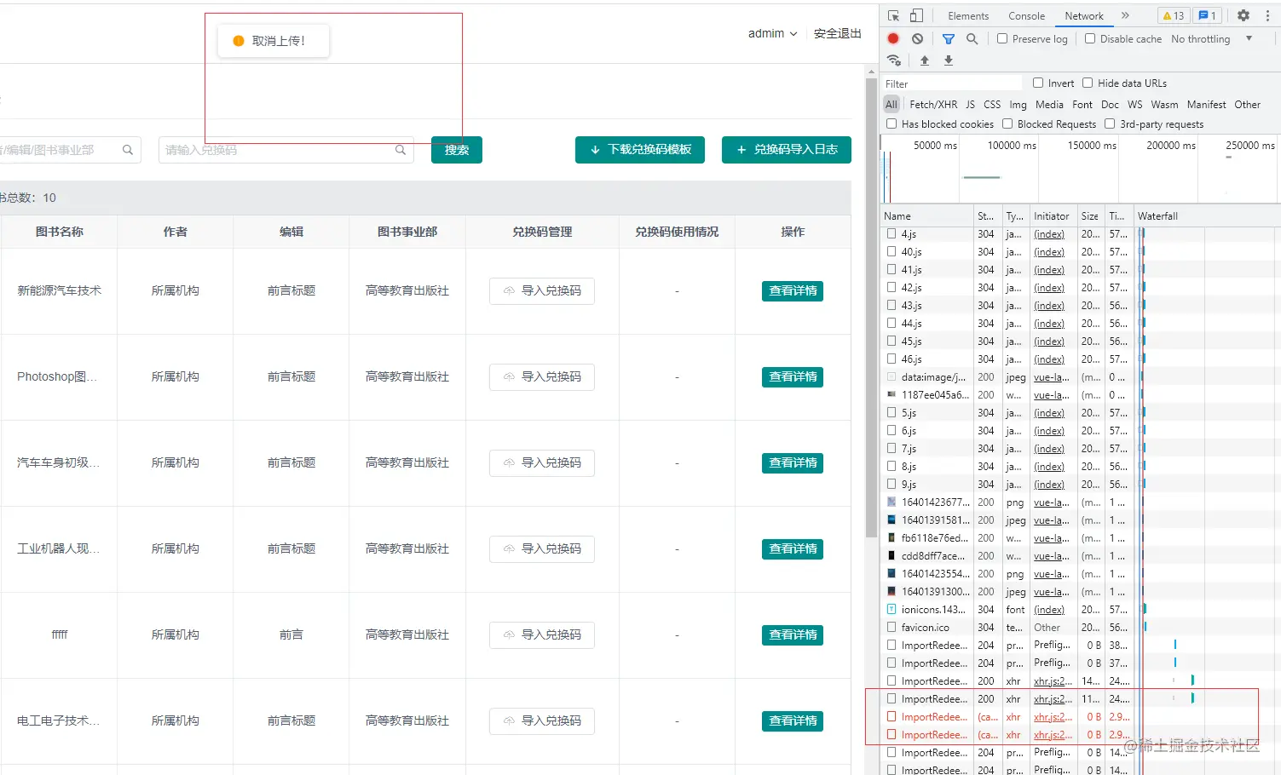Viewport: 1281px width, 775px height.
Task: Open DevTools settings gear
Action: tap(1243, 16)
